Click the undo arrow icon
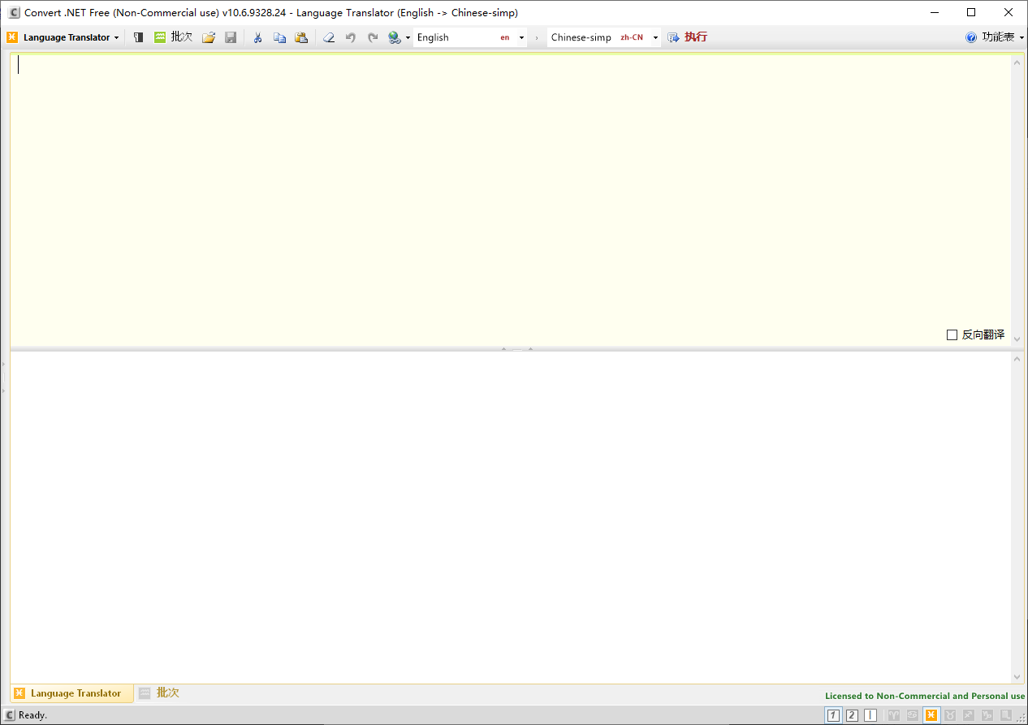The height and width of the screenshot is (725, 1028). point(351,37)
